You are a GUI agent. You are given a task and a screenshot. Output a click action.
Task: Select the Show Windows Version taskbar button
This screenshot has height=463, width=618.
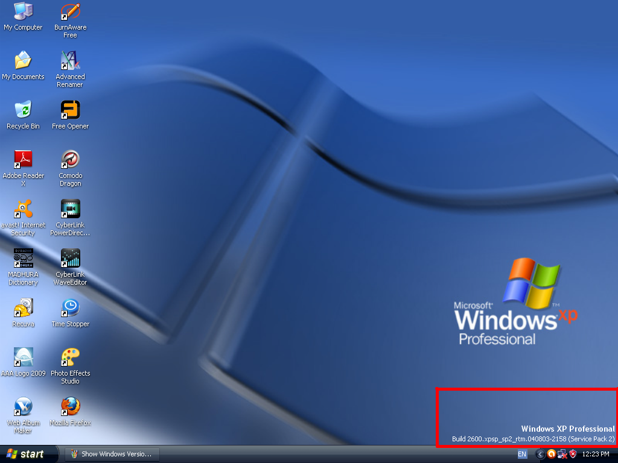click(112, 454)
